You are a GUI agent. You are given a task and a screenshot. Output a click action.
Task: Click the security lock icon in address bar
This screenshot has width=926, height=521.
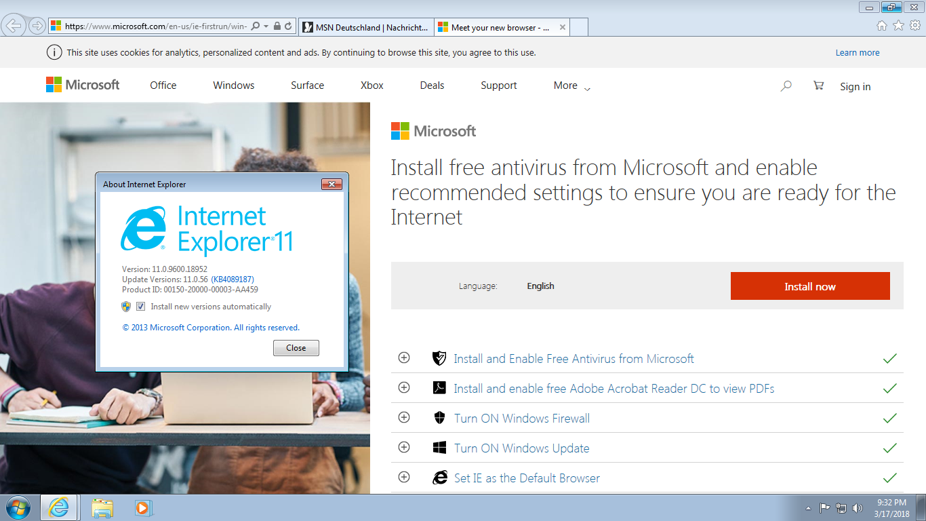[277, 26]
